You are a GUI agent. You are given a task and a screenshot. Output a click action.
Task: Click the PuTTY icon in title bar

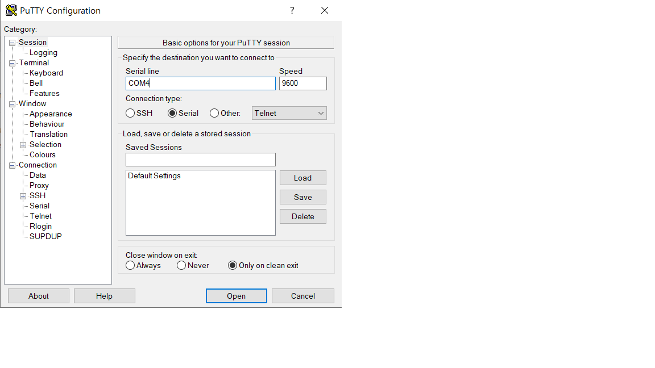click(11, 10)
